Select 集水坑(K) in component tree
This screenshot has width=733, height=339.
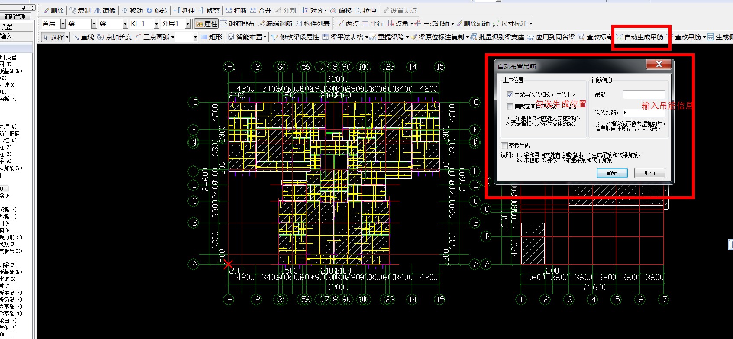pos(8,279)
